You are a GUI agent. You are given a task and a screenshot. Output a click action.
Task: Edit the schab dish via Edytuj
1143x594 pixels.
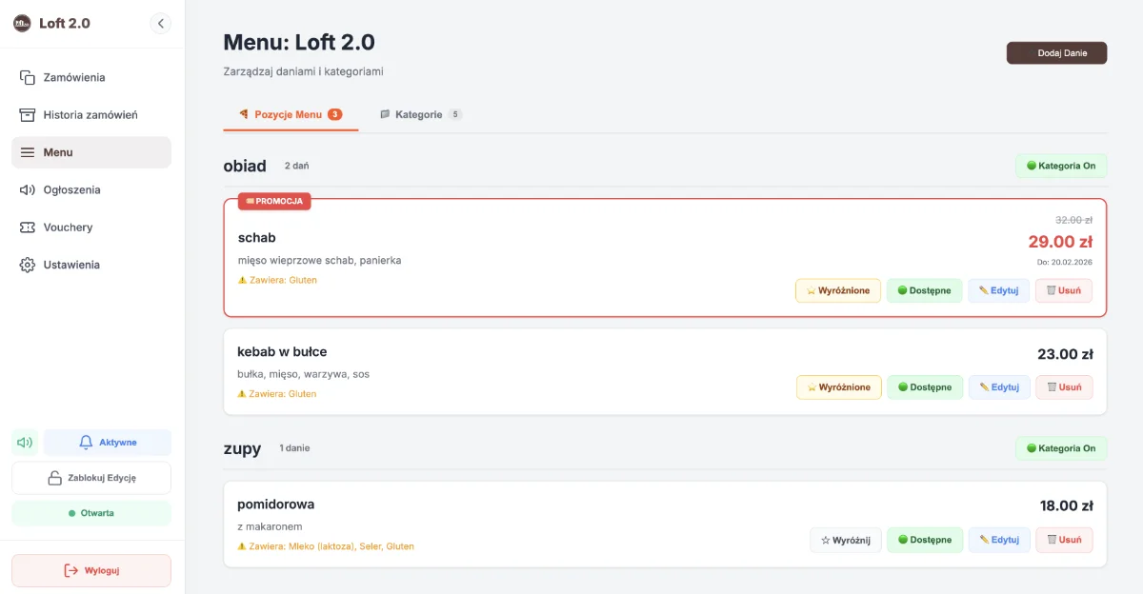pos(997,290)
